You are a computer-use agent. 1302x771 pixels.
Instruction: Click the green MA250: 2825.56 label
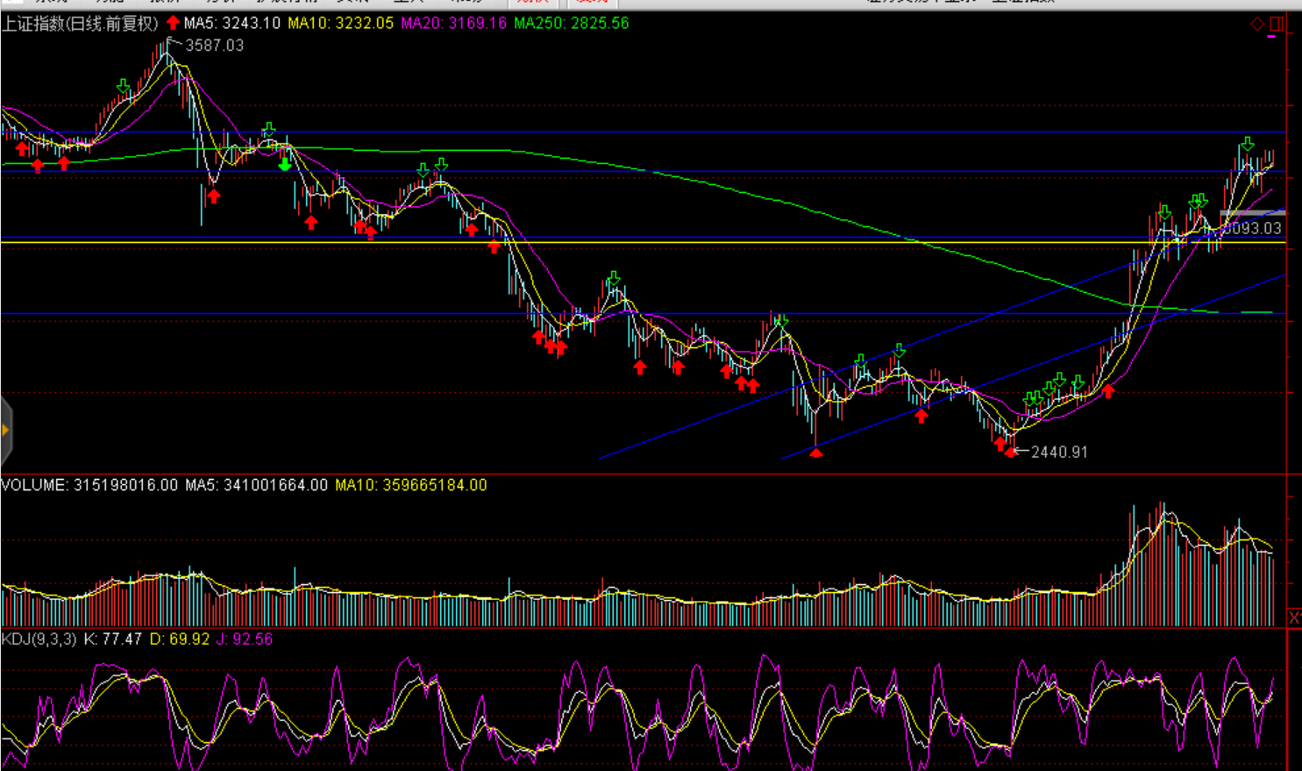tap(571, 24)
